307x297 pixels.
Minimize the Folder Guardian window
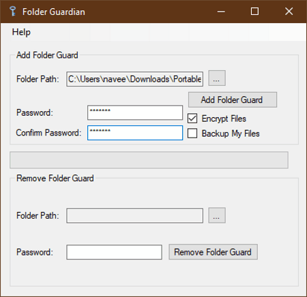[x=221, y=12]
